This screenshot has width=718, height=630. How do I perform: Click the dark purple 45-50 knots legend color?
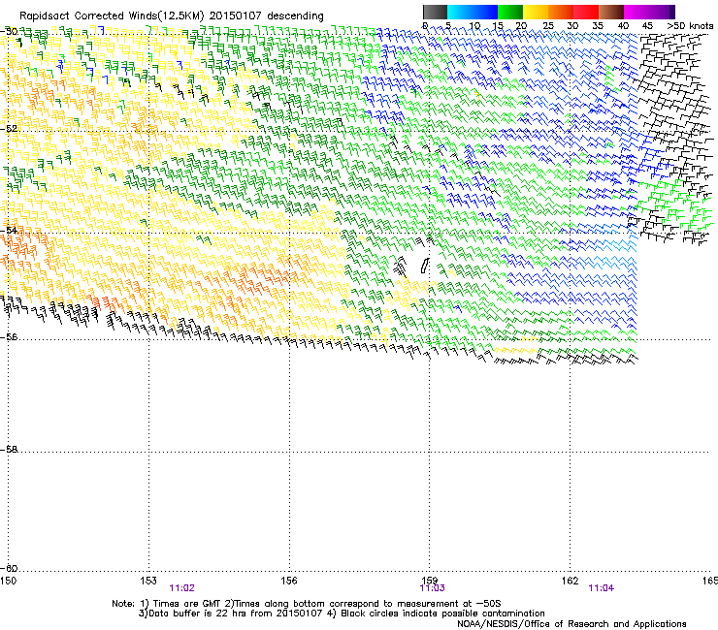click(662, 12)
